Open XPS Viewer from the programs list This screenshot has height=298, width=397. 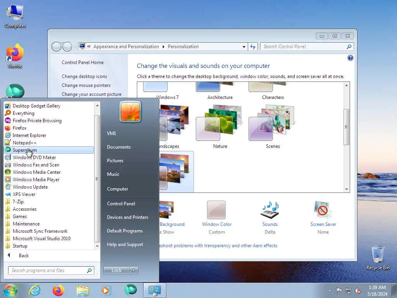pos(48,194)
